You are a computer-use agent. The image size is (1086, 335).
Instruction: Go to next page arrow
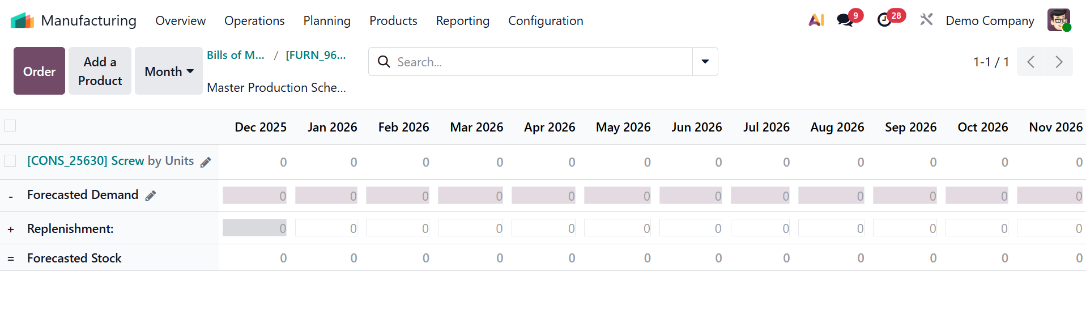pos(1058,62)
